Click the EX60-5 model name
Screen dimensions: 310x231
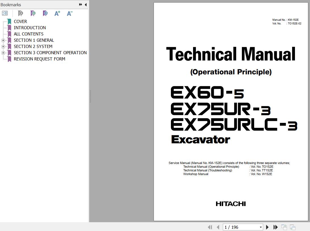(207, 92)
